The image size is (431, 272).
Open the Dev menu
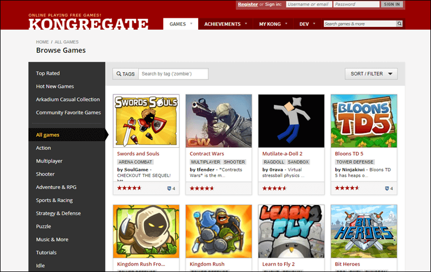tap(307, 24)
